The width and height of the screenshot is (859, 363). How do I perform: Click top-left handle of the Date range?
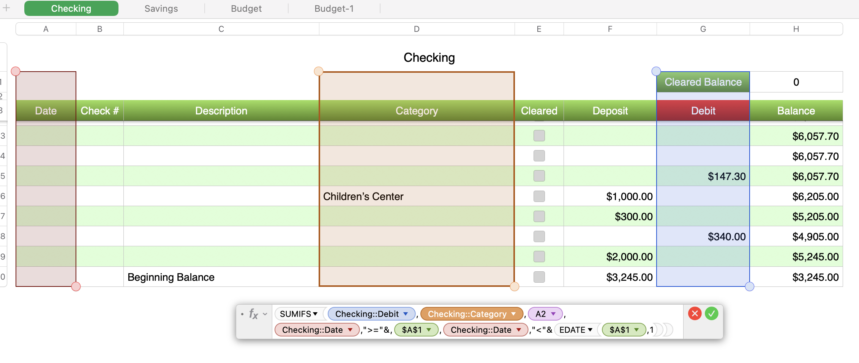click(x=16, y=71)
